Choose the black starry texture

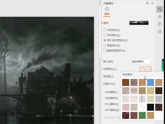[150, 107]
